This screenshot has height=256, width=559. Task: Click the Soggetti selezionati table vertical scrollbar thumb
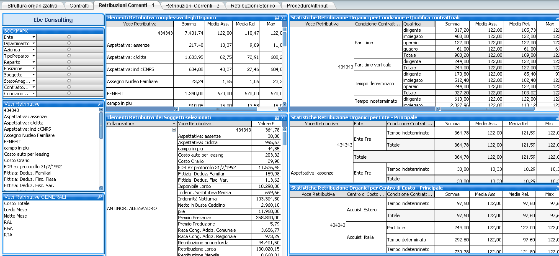(x=285, y=139)
